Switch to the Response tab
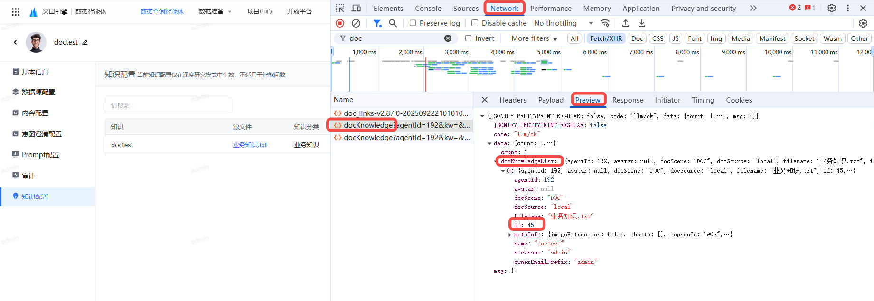Image resolution: width=874 pixels, height=301 pixels. point(628,100)
